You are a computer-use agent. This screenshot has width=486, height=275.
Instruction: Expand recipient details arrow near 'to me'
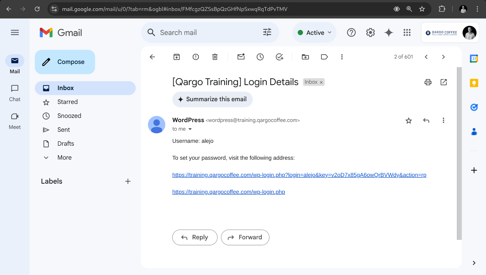[x=190, y=129]
